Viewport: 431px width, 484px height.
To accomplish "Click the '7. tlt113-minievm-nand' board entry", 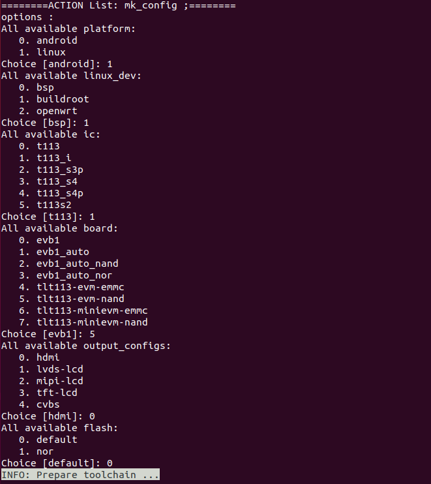I will [x=83, y=322].
